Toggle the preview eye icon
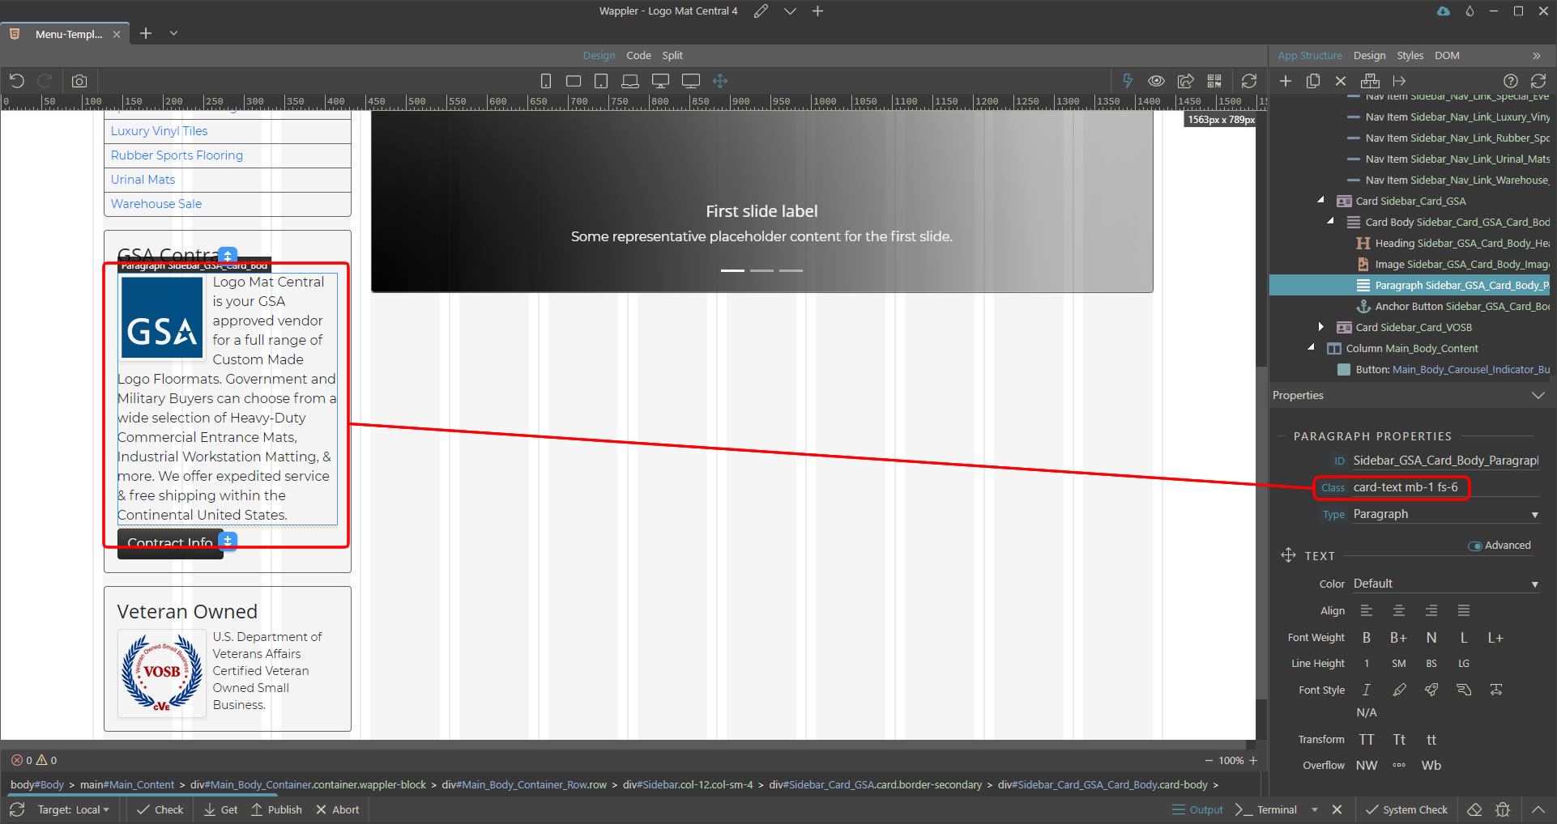This screenshot has height=824, width=1557. [1156, 81]
